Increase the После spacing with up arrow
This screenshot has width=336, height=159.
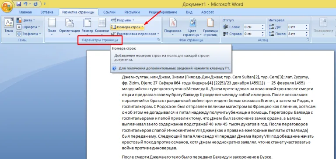tap(307, 33)
